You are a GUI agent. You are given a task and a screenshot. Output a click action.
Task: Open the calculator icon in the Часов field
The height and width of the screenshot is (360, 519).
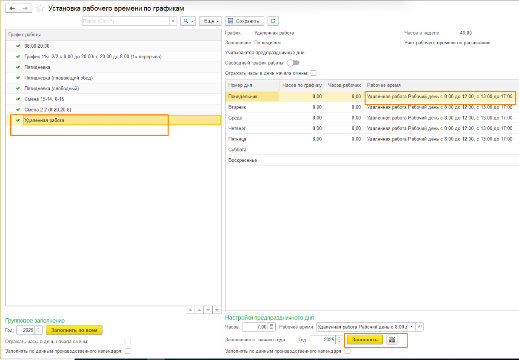271,327
